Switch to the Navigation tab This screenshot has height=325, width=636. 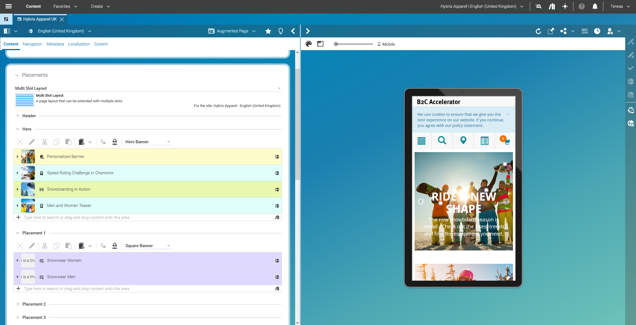coord(32,44)
